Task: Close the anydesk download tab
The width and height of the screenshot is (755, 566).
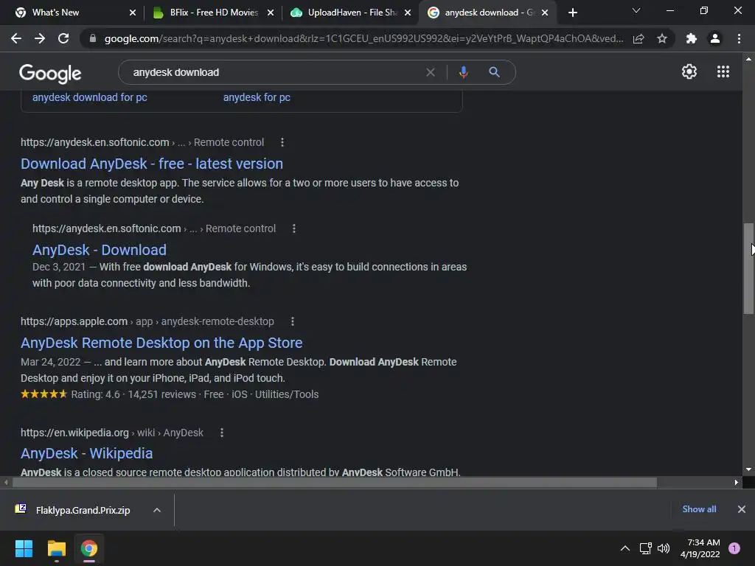Action: [545, 13]
